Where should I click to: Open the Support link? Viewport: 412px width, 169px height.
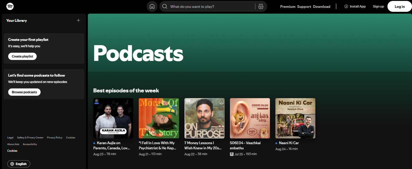point(304,7)
